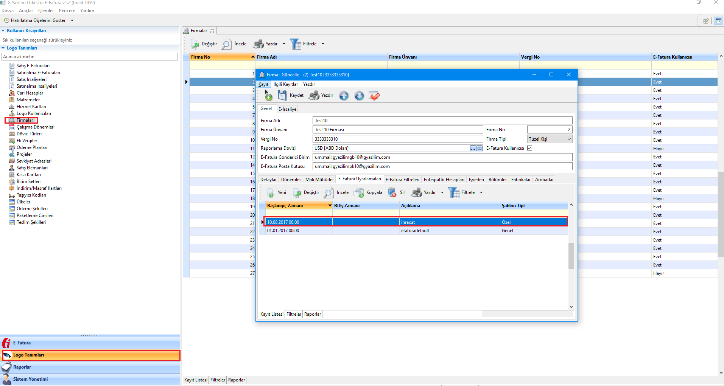The image size is (724, 386).
Task: Toggle the E-Fatura Kullanıcısı checkbox
Action: [x=530, y=148]
